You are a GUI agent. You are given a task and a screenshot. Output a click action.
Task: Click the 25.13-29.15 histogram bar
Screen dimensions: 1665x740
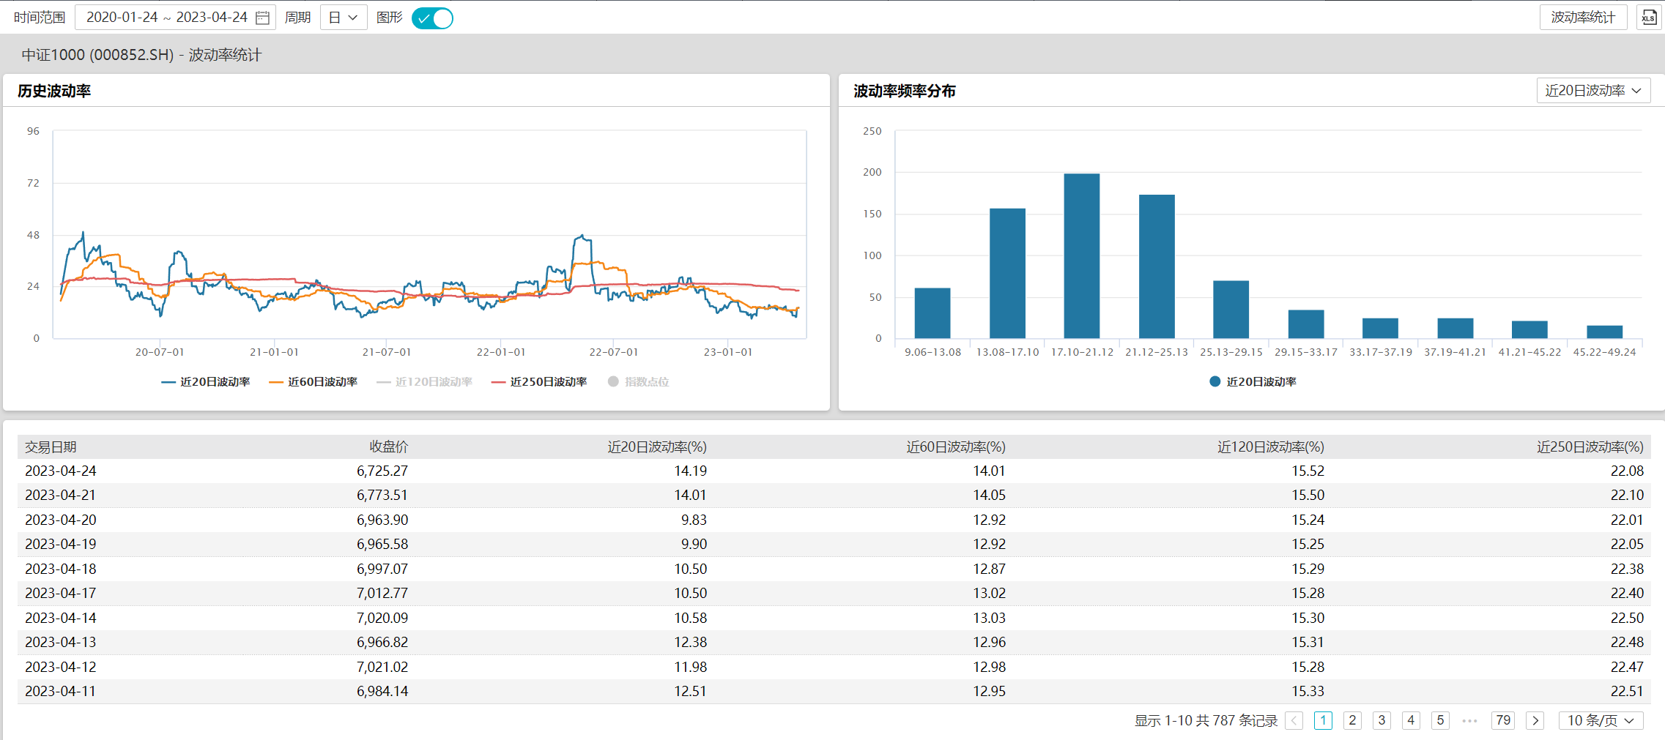point(1231,310)
